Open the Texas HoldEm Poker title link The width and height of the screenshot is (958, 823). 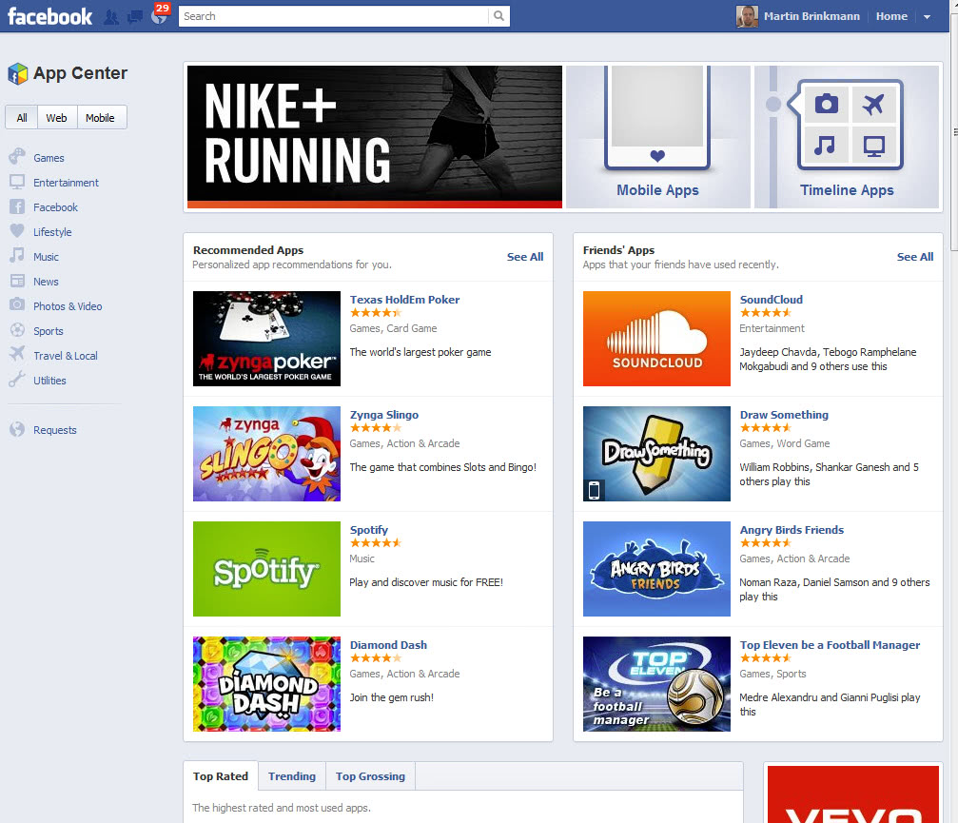coord(404,300)
